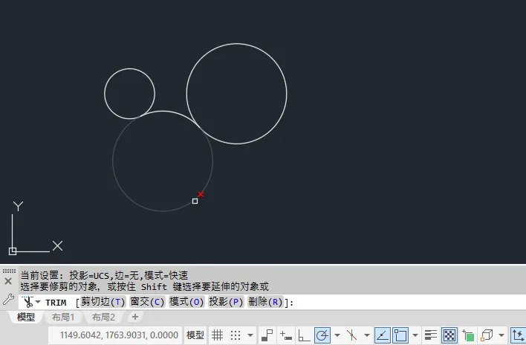Open polar tracking angle dropdown

(337, 335)
